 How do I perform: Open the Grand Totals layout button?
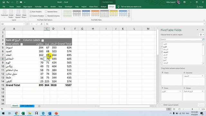pyautogui.click(x=11, y=14)
